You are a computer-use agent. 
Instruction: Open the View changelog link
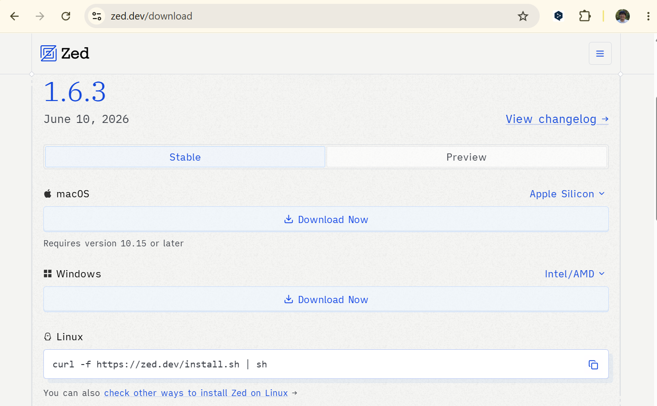pos(557,119)
